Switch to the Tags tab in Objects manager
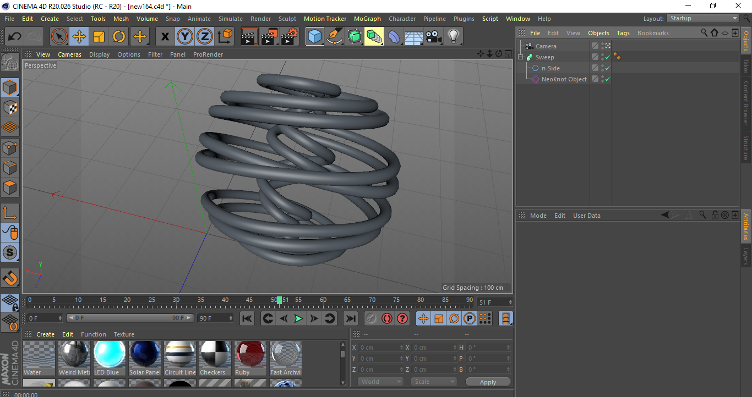752x397 pixels. tap(623, 33)
